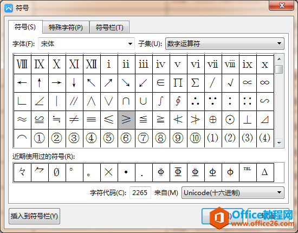Viewport: 298px width, 233px height.
Task: Choose Roman numeral Ⅻ symbol
Action: tap(92, 64)
